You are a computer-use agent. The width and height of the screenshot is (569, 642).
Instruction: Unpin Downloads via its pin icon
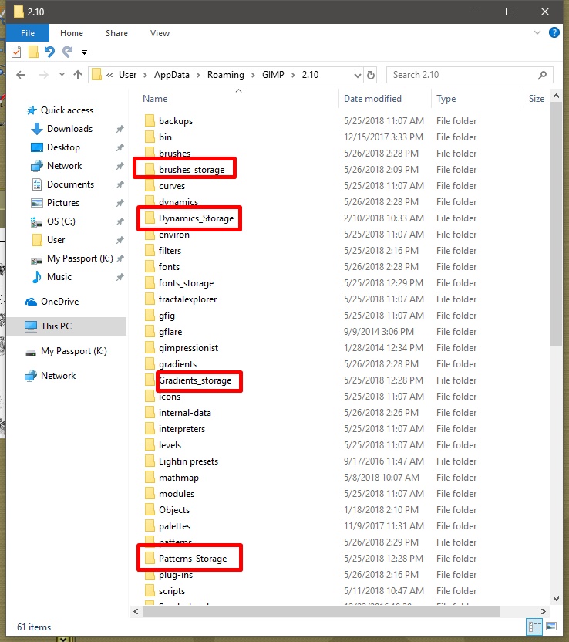pos(120,129)
